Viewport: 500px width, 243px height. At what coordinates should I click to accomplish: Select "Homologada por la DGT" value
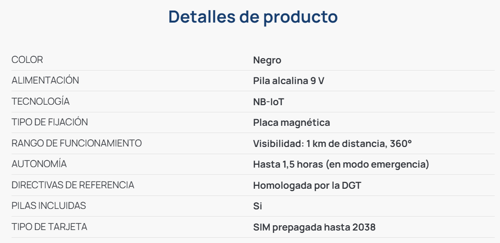tap(307, 185)
